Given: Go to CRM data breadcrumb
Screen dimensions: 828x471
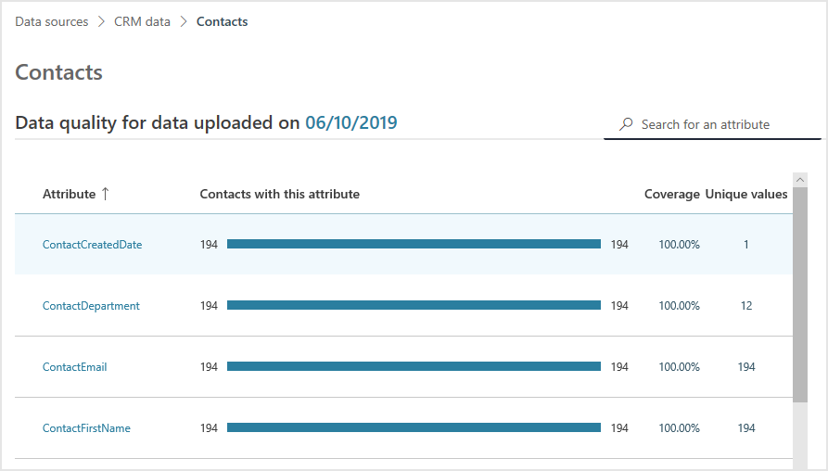Looking at the screenshot, I should coord(142,21).
